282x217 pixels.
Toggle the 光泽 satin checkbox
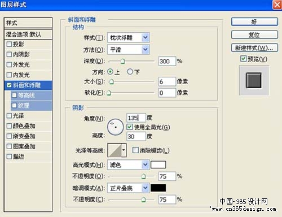(x=9, y=116)
